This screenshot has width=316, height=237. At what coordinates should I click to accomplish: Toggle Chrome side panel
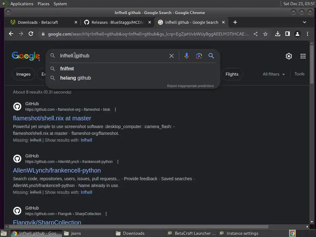[288, 34]
